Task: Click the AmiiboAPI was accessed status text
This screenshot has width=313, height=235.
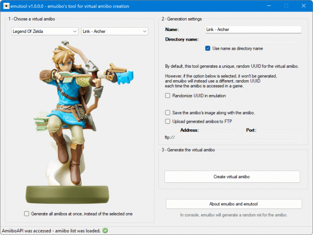Action: coord(51,231)
